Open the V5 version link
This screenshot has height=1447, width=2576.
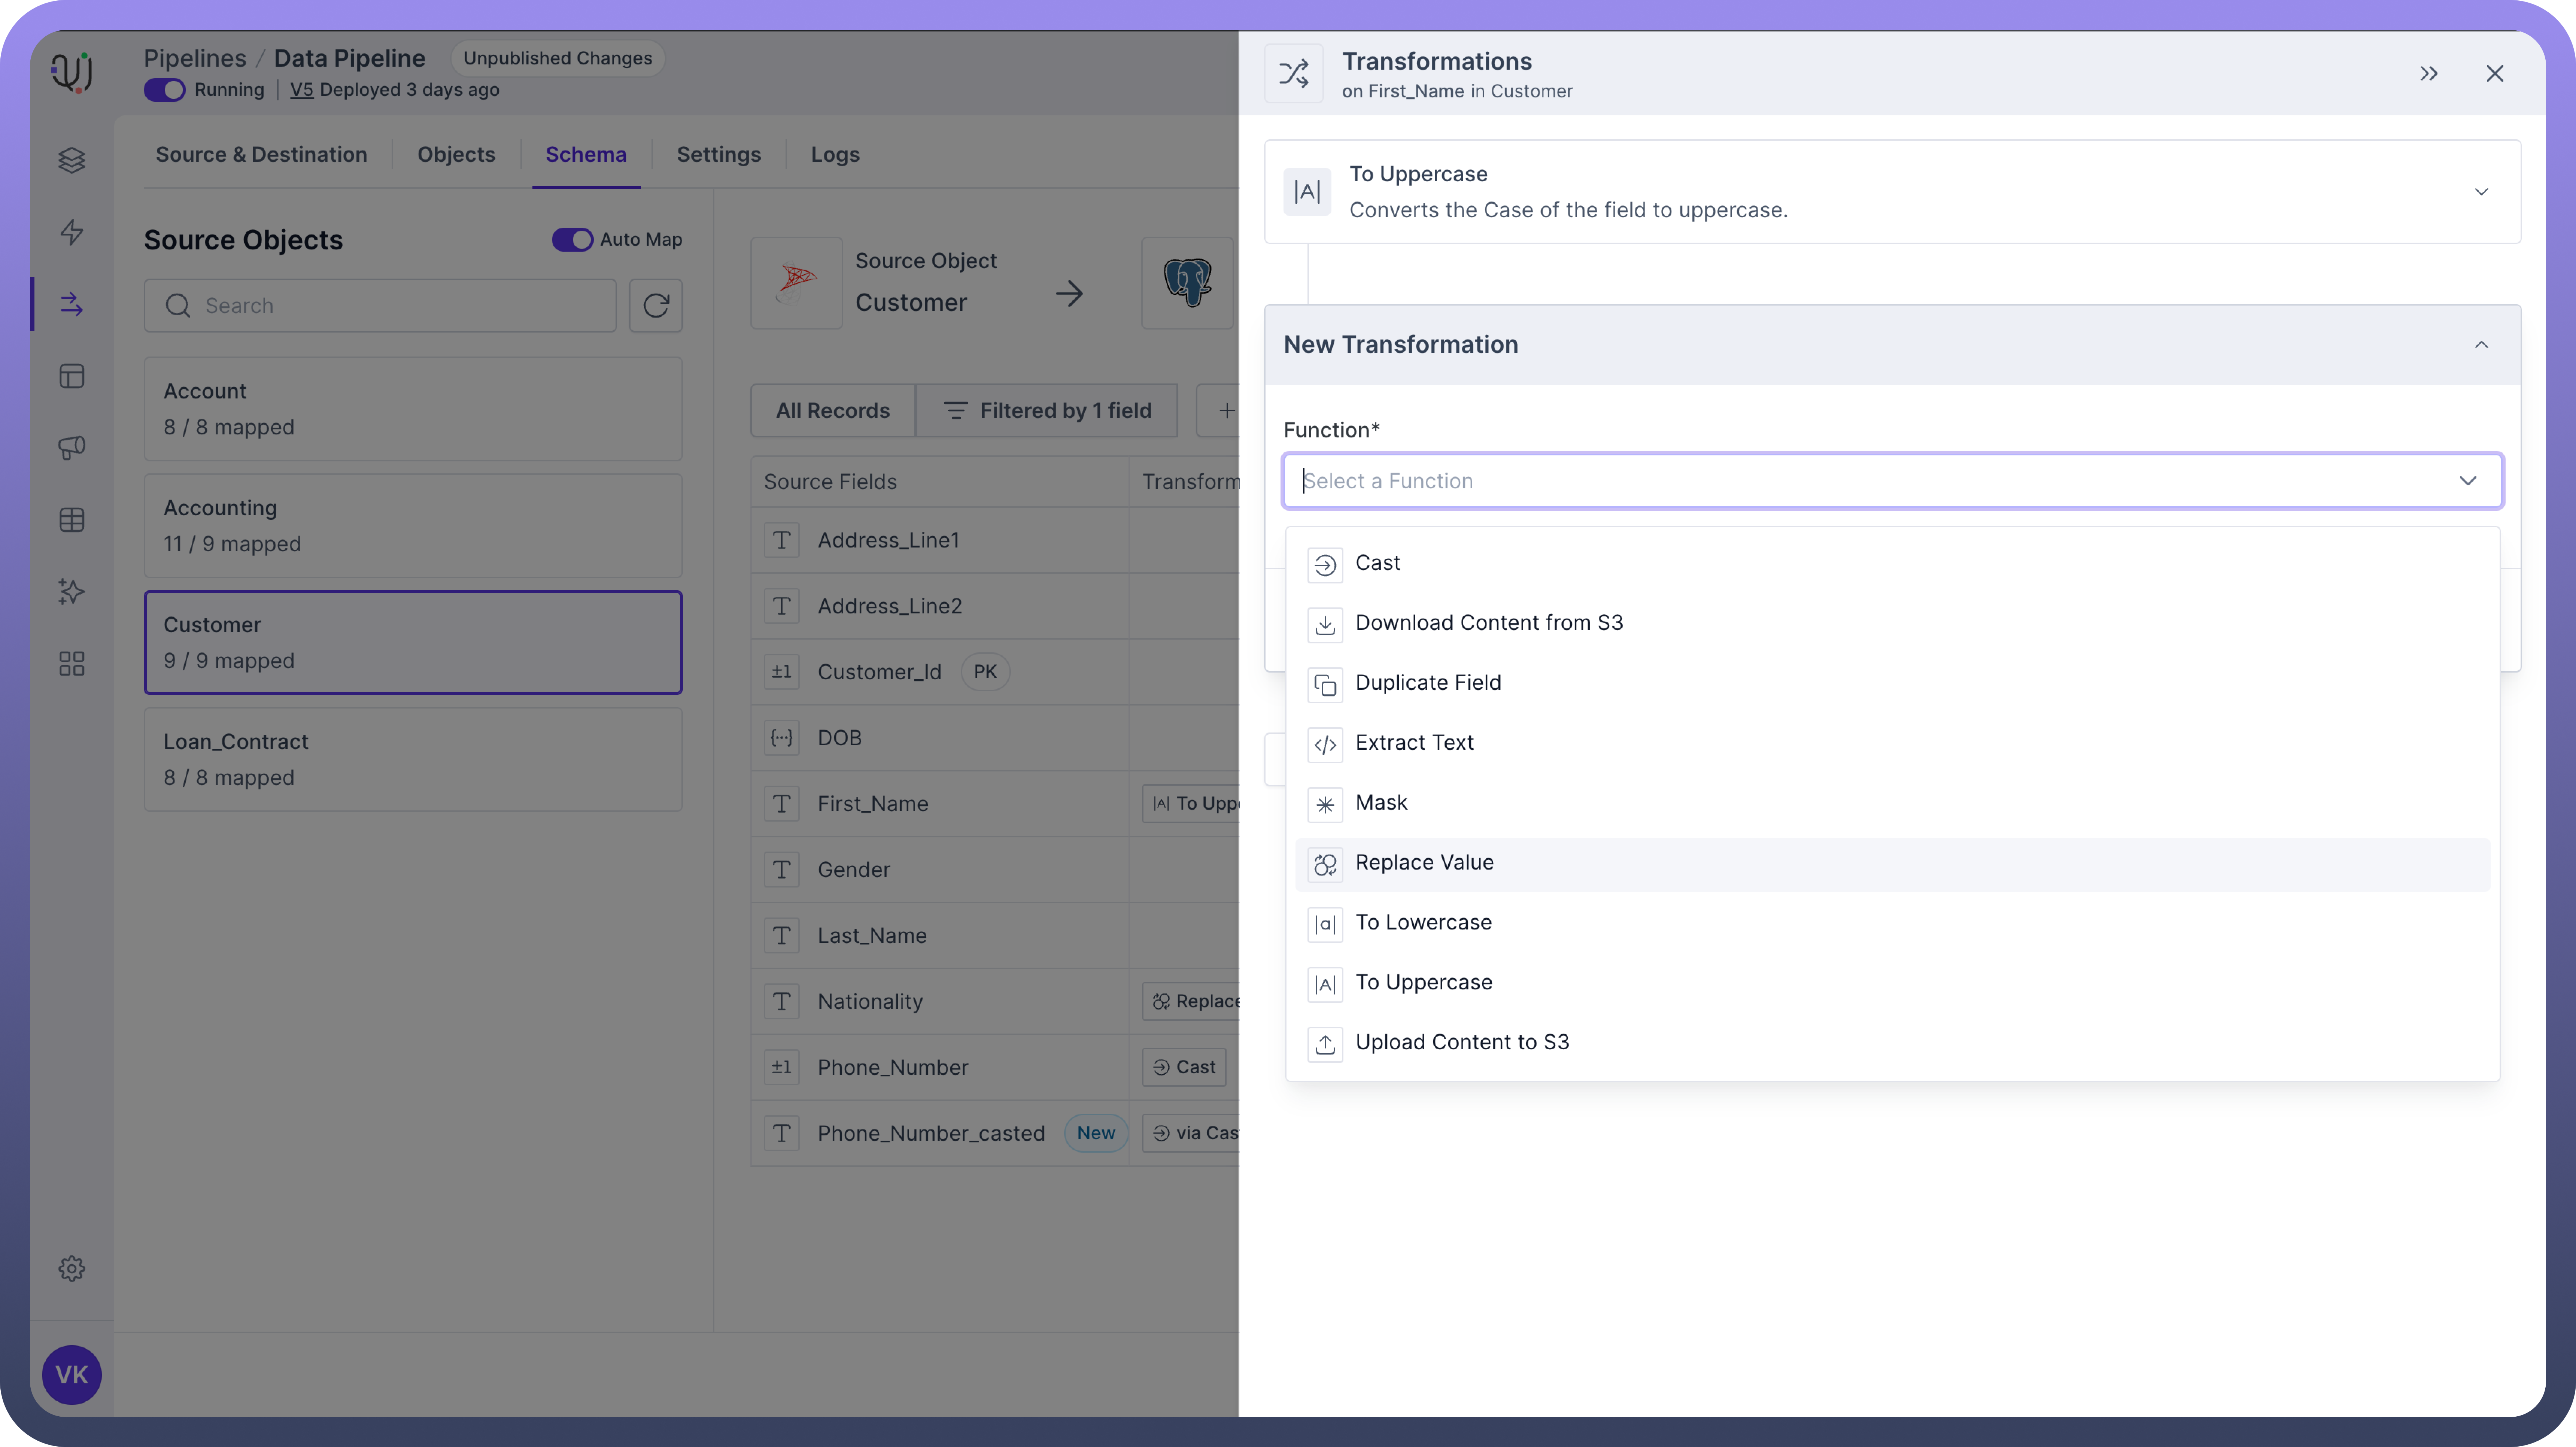[301, 90]
